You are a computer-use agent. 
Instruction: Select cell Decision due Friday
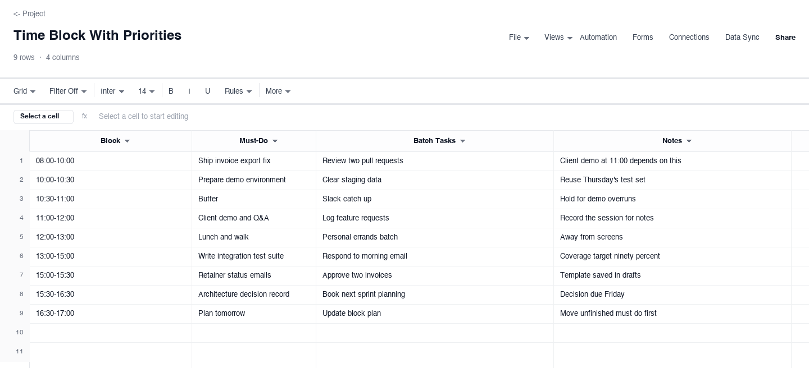[672, 295]
